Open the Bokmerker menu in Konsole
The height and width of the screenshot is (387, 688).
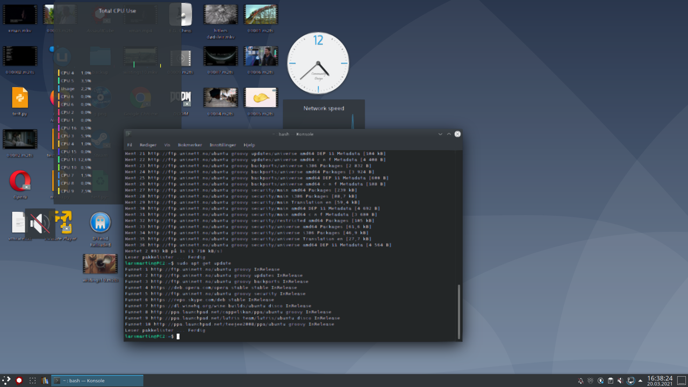pos(190,145)
